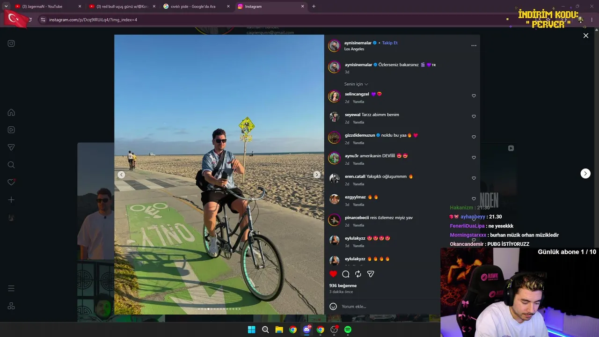Viewport: 599px width, 337px height.
Task: Open aynisinemalar profile from the post header
Action: click(358, 43)
